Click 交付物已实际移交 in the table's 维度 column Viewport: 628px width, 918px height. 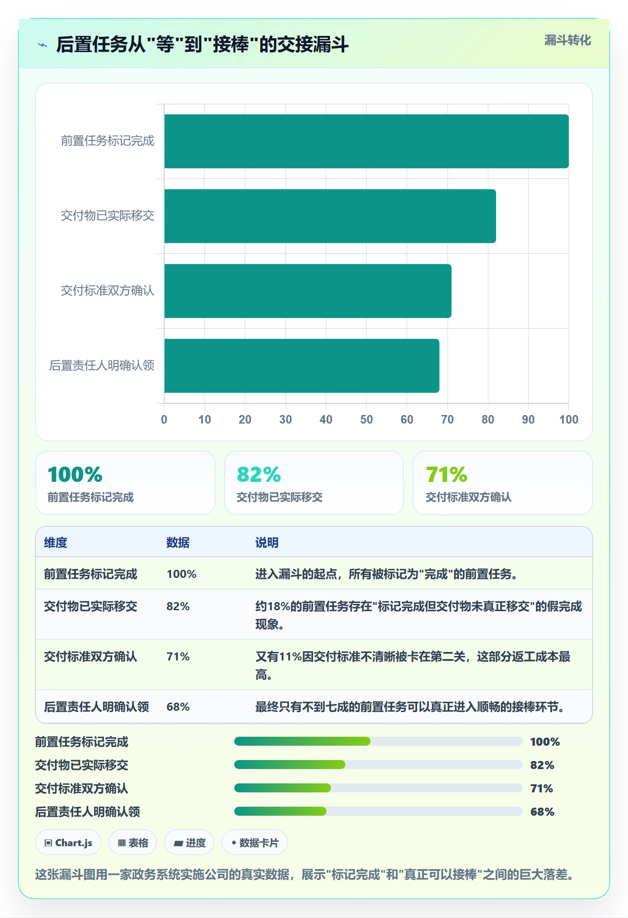click(91, 606)
